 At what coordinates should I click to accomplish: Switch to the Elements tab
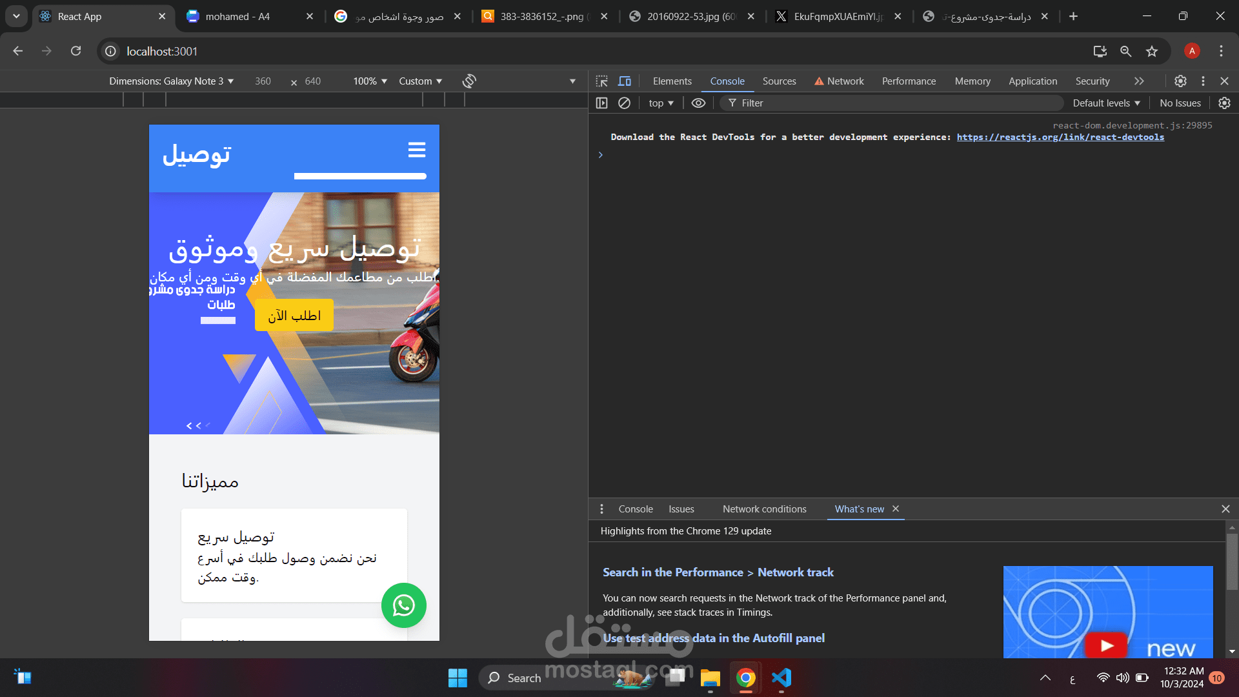coord(672,81)
